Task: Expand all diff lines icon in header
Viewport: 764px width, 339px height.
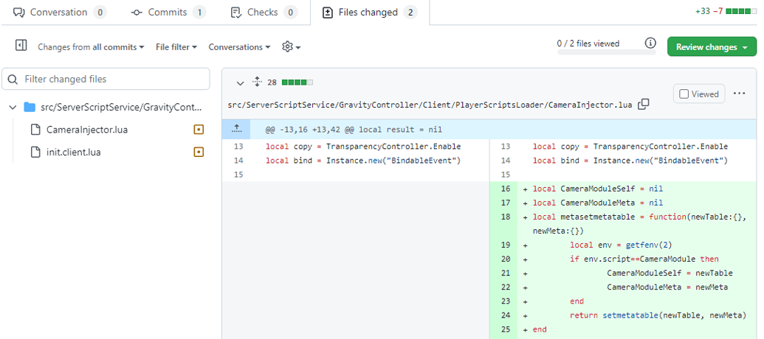Action: click(x=257, y=83)
